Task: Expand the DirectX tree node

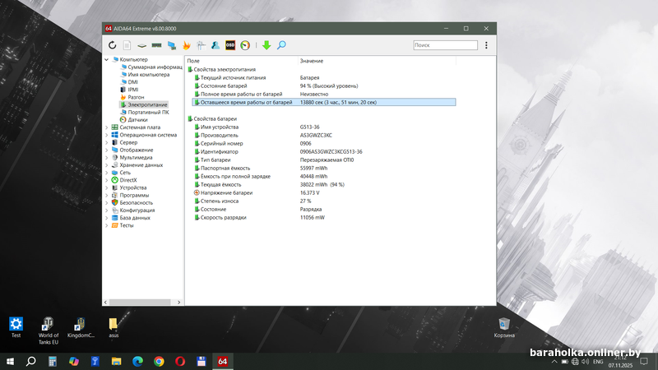Action: [x=106, y=180]
